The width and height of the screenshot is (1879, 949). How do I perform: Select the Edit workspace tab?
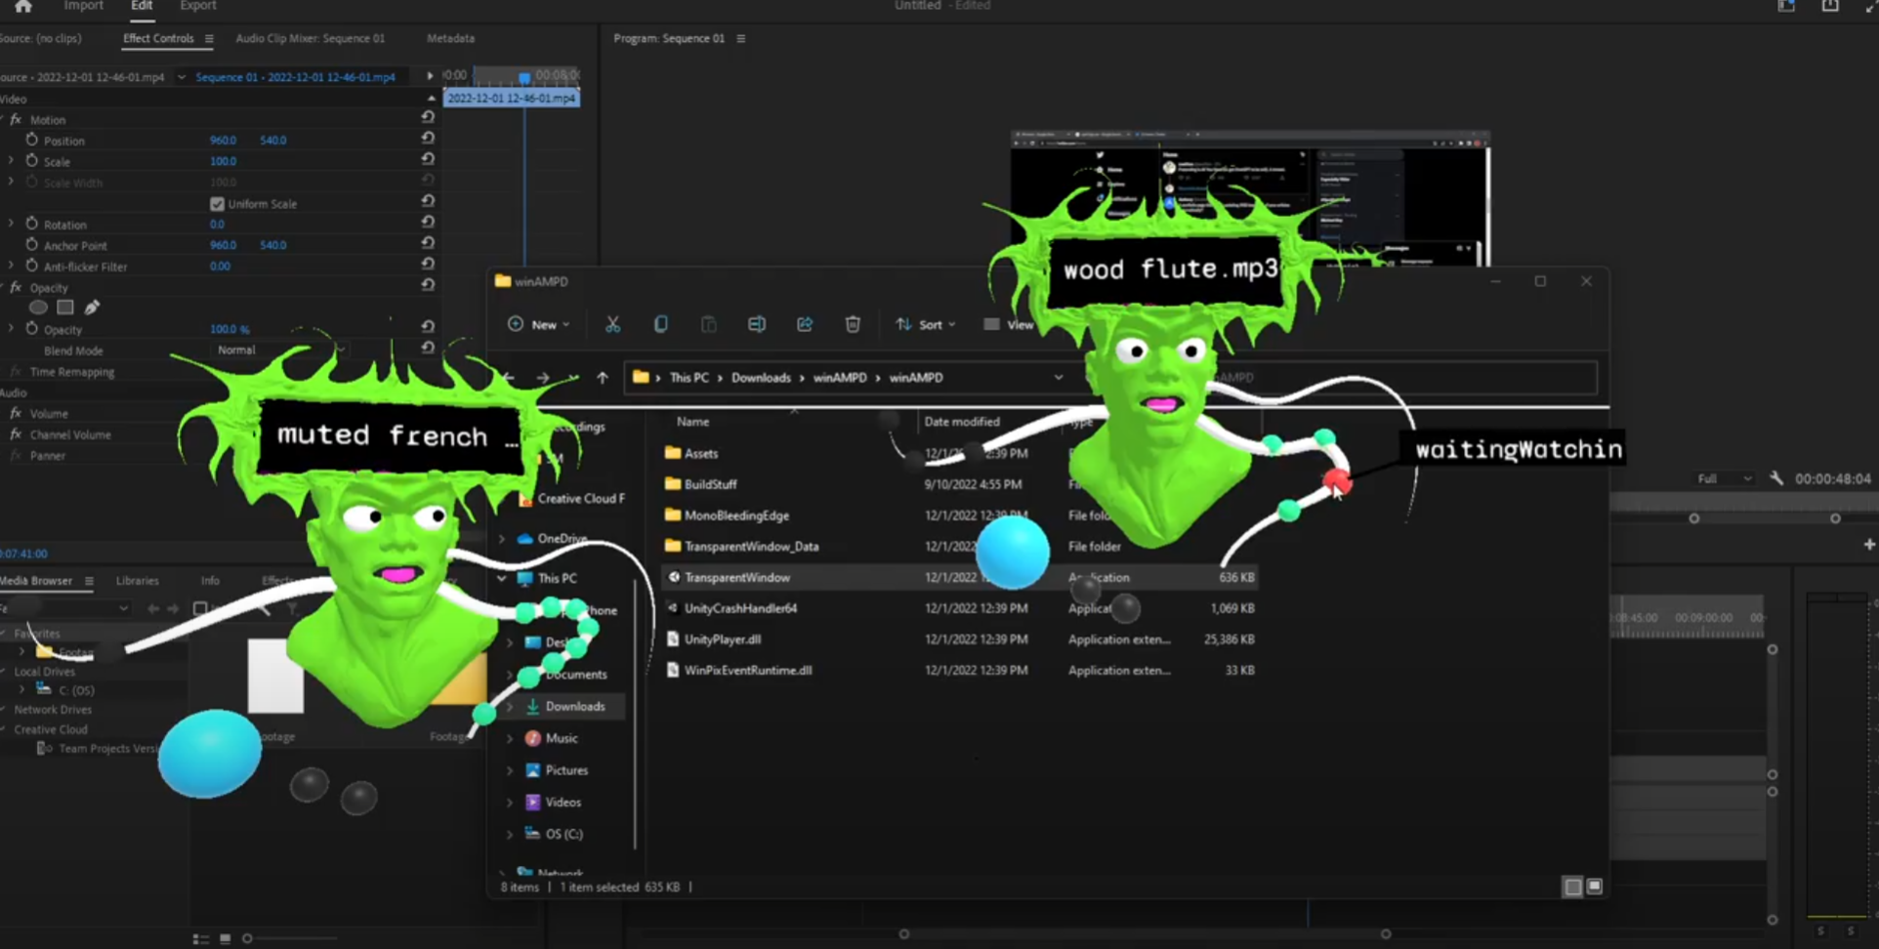coord(142,6)
